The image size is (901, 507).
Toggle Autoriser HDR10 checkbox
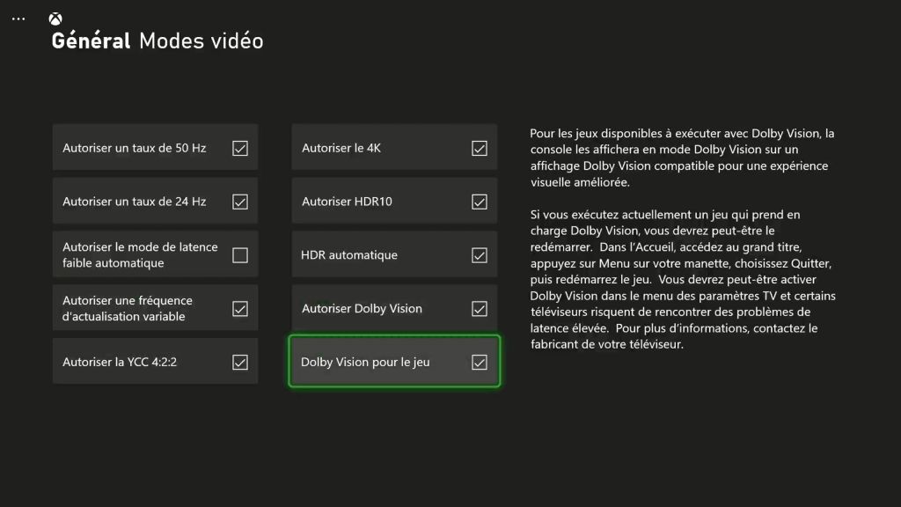(480, 202)
